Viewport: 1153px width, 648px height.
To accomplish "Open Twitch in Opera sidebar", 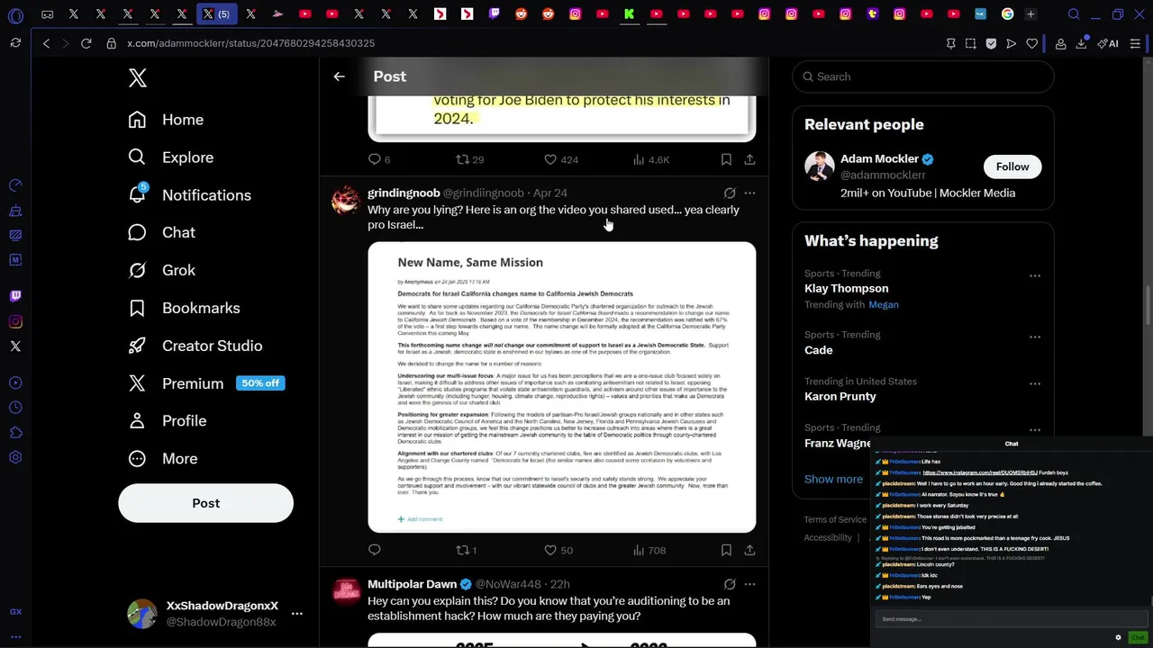I will coord(15,296).
